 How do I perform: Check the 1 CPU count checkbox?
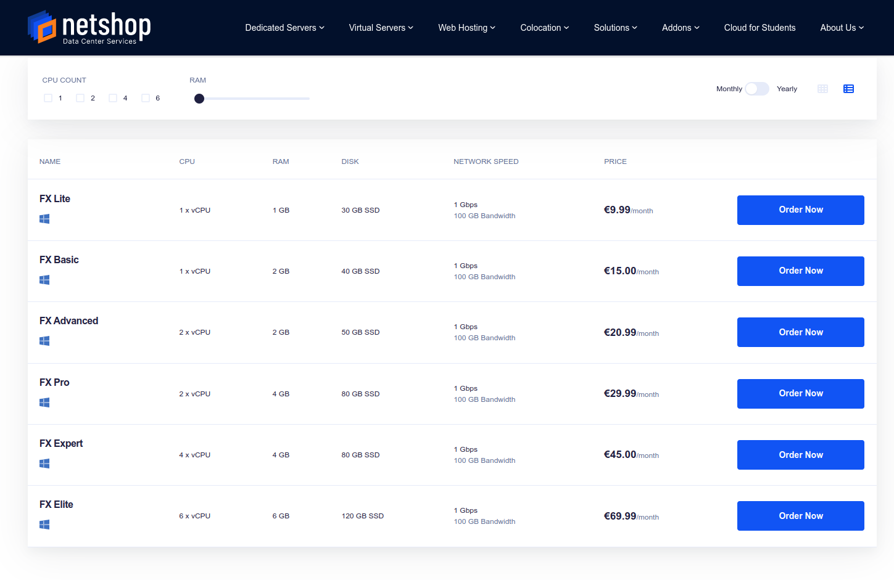point(48,98)
